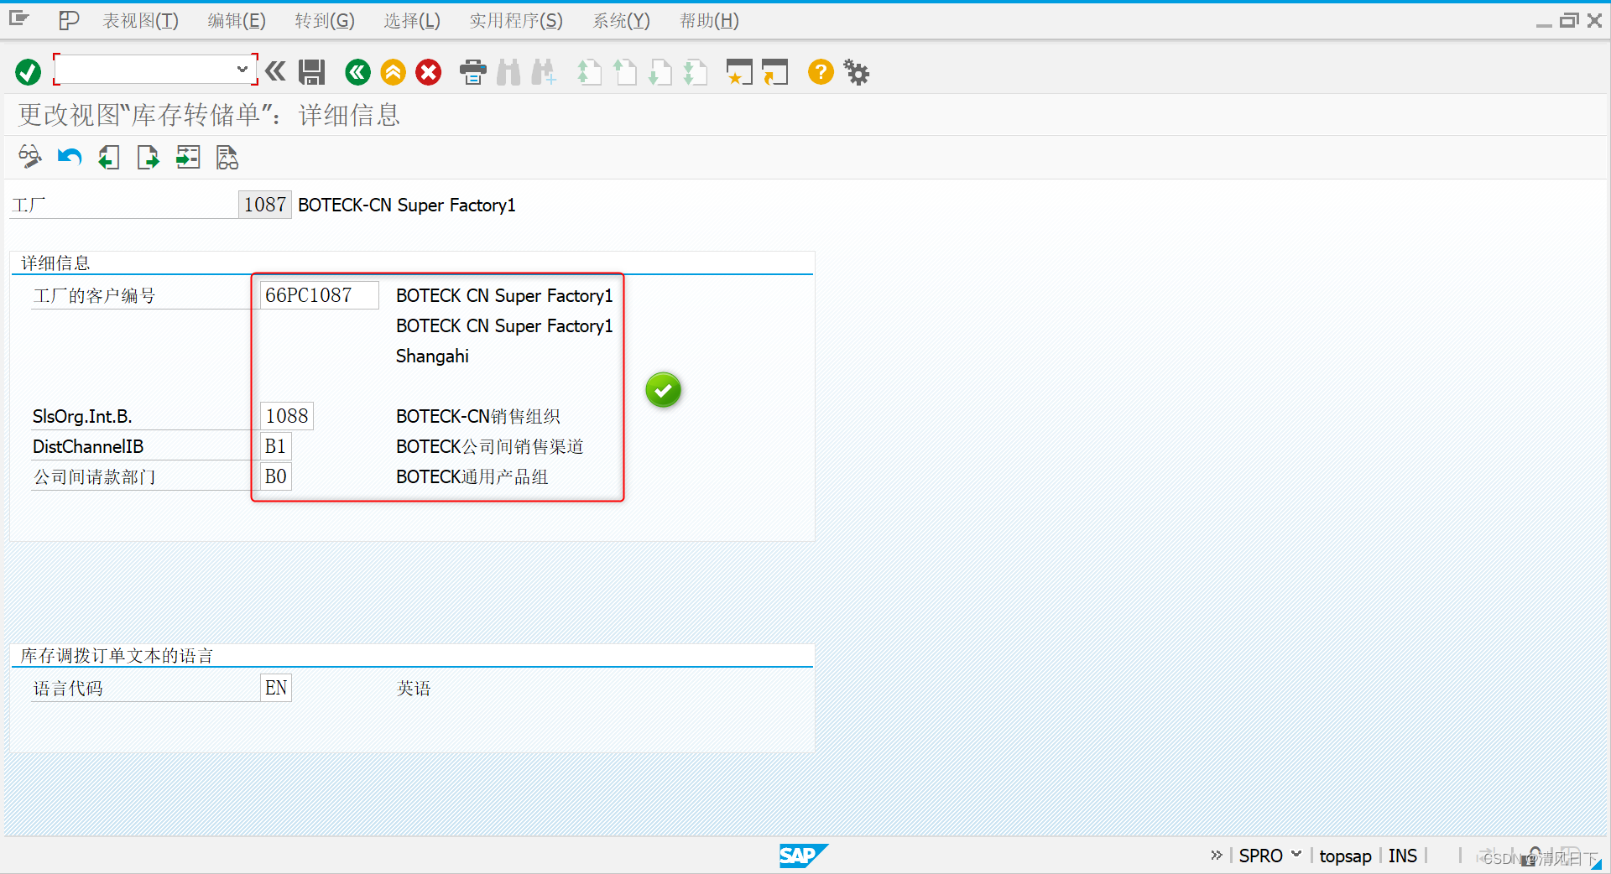Open the local layout settings gear
1611x874 pixels.
point(856,72)
